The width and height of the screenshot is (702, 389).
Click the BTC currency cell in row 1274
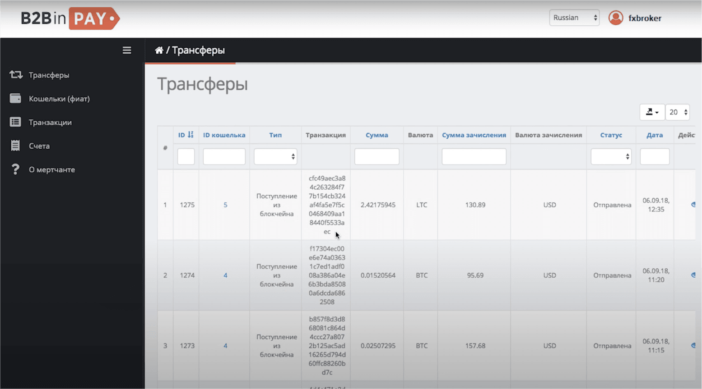(422, 275)
